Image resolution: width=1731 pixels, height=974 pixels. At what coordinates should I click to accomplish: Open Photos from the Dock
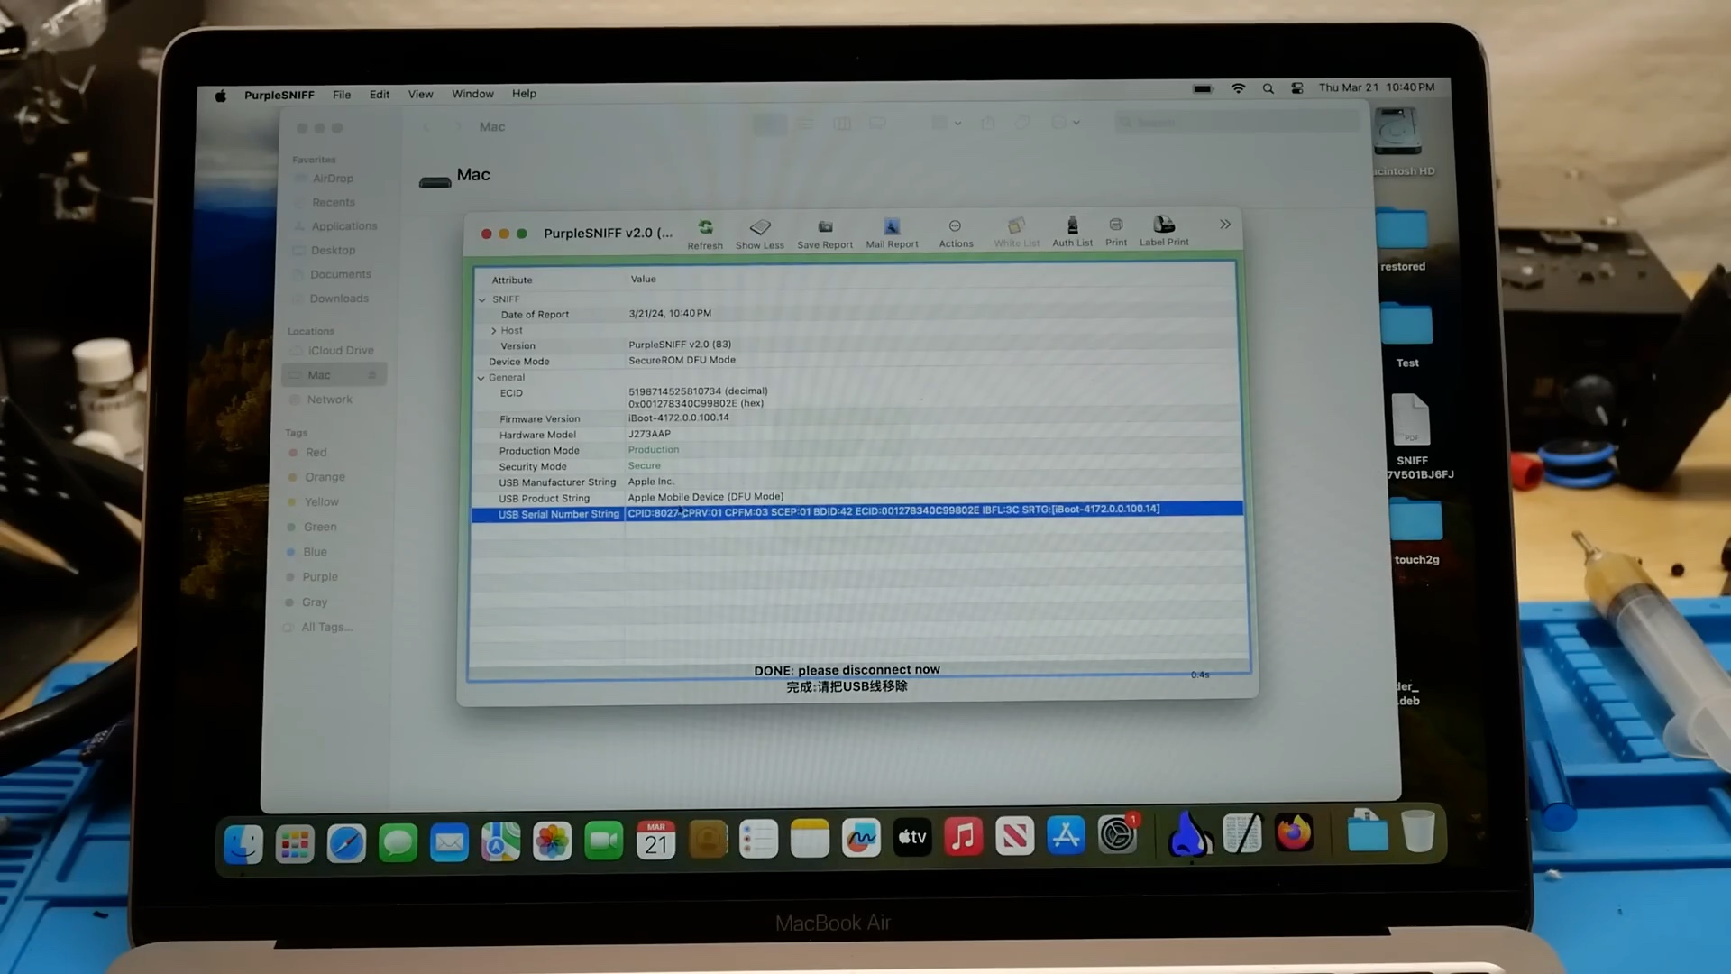[552, 841]
